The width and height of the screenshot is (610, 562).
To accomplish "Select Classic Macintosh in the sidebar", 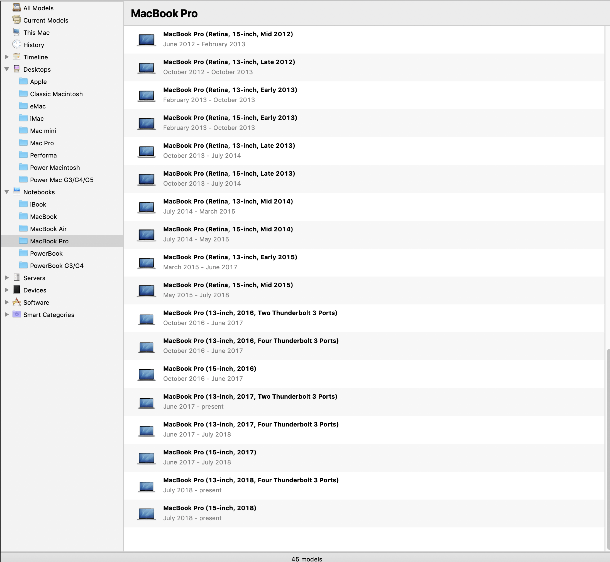I will (62, 94).
